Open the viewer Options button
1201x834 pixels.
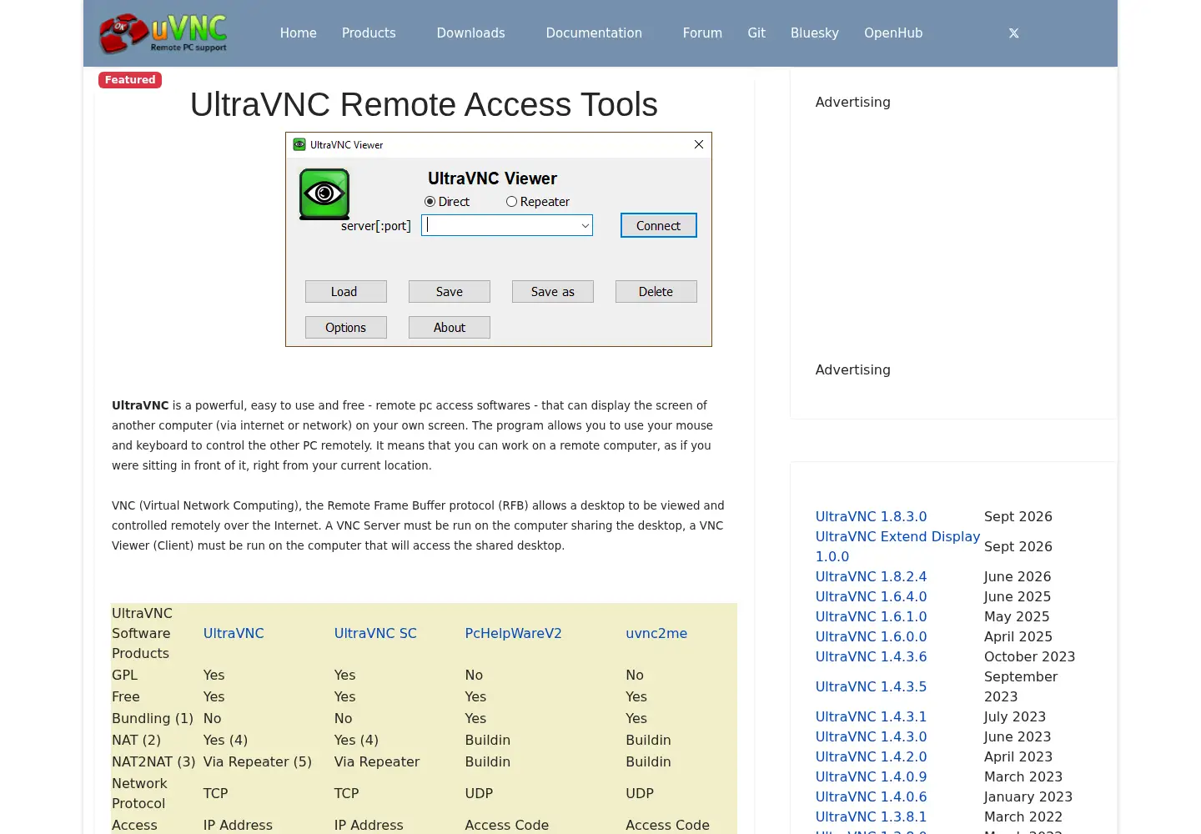coord(346,327)
